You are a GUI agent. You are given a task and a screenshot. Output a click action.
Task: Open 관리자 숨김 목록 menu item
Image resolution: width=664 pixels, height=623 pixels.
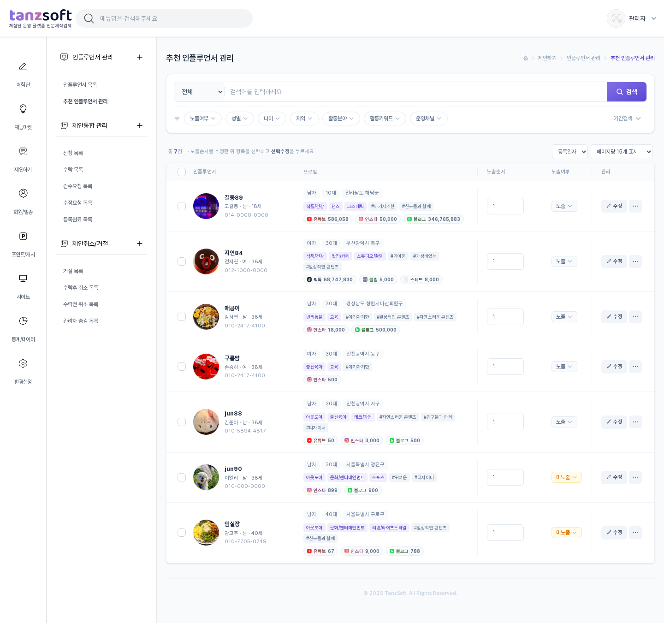(81, 321)
